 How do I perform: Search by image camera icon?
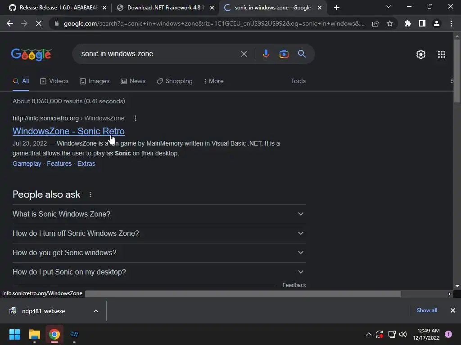[x=284, y=54]
